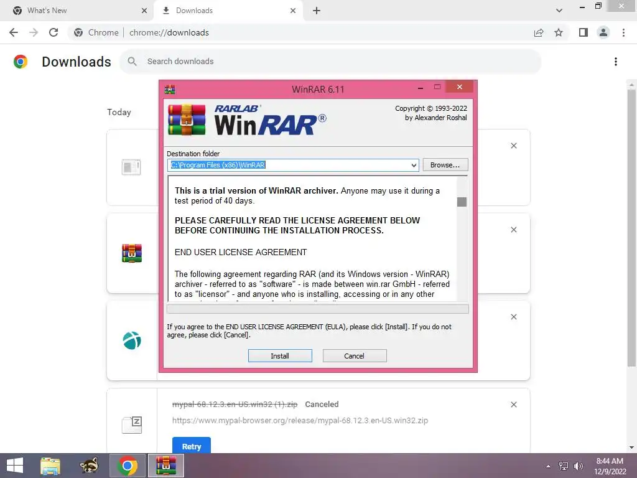Image resolution: width=637 pixels, height=478 pixels.
Task: Open a new Chrome tab
Action: [x=317, y=11]
